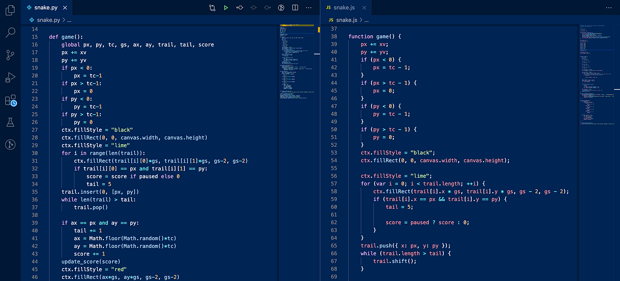
Task: Click 'score = score if paused else 0'
Action: (x=133, y=176)
